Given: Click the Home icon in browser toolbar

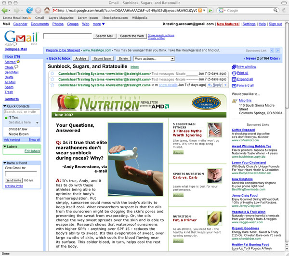Looking at the screenshot, I should coord(47,10).
